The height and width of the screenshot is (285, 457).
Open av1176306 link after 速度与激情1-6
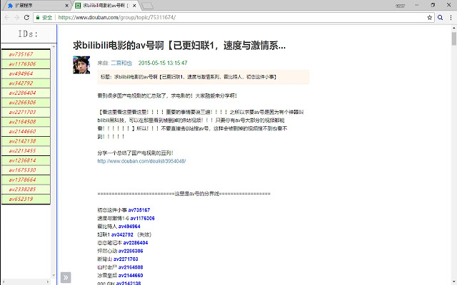click(x=142, y=218)
